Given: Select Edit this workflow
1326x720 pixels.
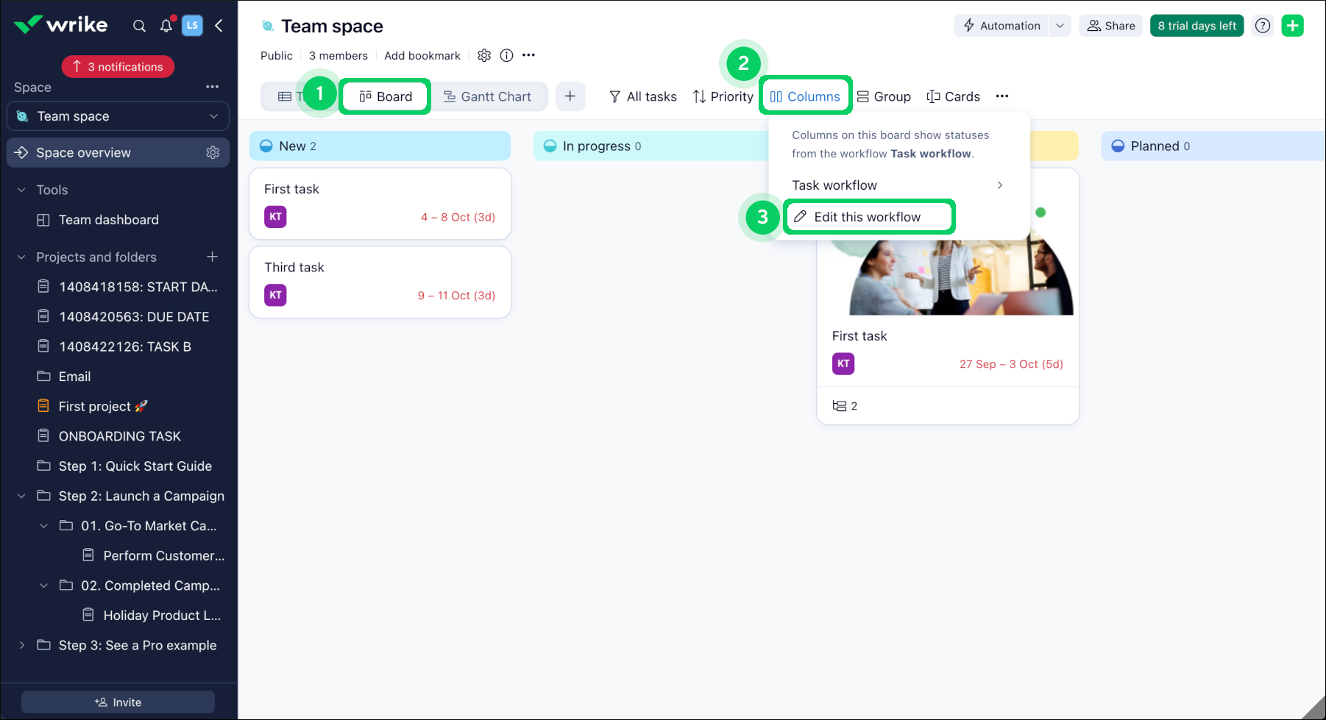Looking at the screenshot, I should [x=868, y=216].
